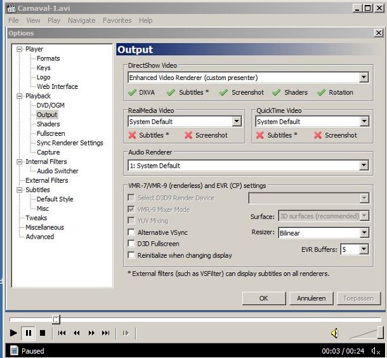Enable the Alternative VSync checkbox

pyautogui.click(x=132, y=233)
